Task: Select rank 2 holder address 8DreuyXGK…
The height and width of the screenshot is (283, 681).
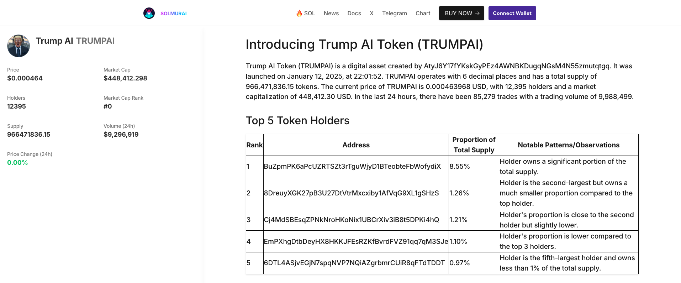Action: (351, 193)
